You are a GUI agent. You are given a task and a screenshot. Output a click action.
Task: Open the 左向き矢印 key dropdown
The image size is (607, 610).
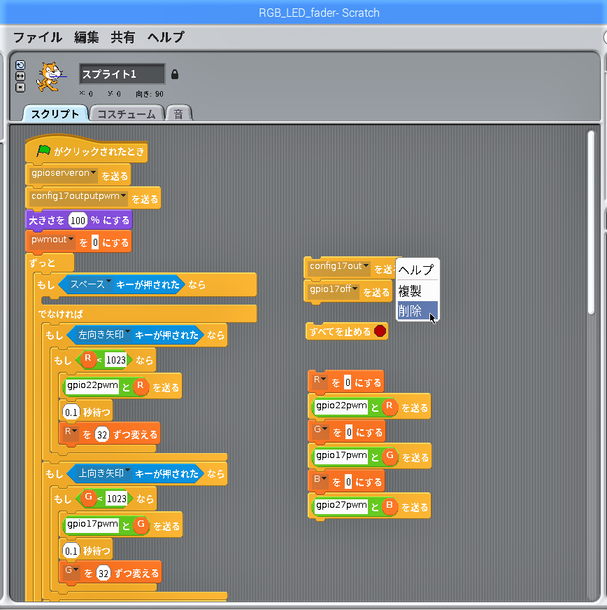coord(127,332)
